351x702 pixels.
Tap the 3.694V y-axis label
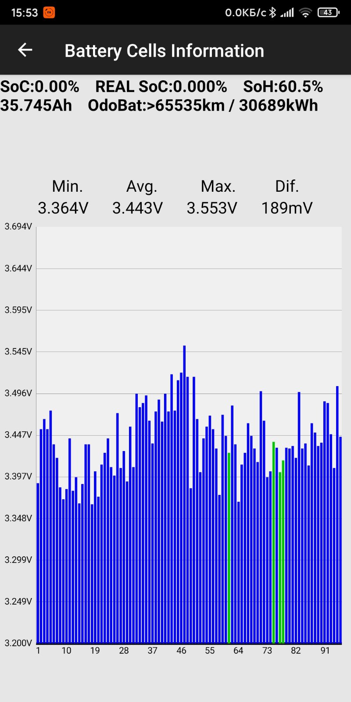(18, 226)
